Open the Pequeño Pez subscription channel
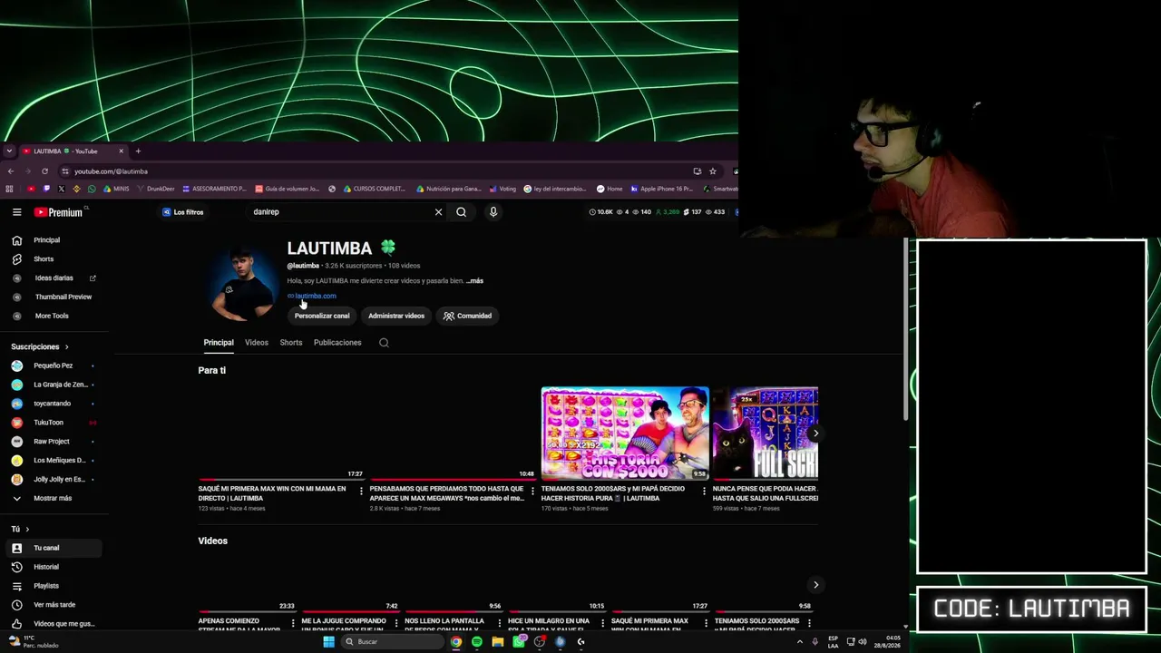This screenshot has height=653, width=1161. tap(54, 365)
